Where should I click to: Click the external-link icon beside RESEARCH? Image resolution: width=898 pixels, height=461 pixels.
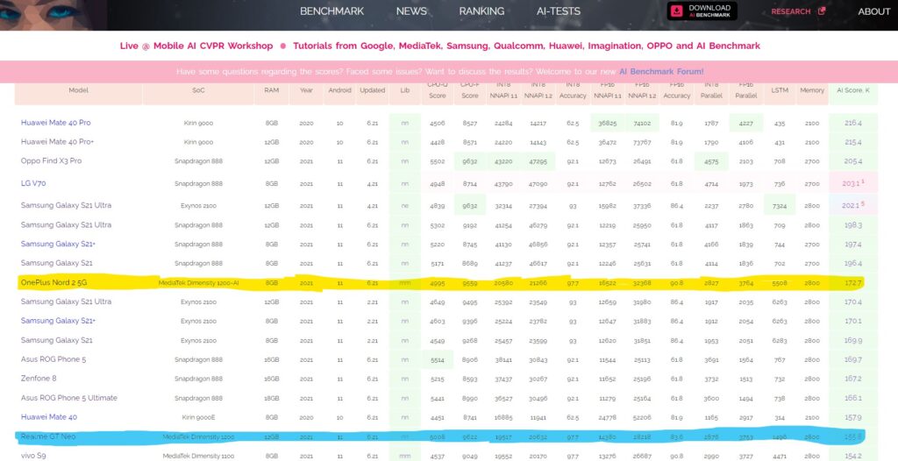(x=822, y=11)
